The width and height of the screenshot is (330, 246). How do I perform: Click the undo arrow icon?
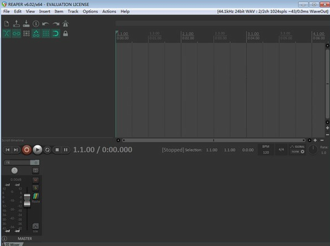coord(46,24)
